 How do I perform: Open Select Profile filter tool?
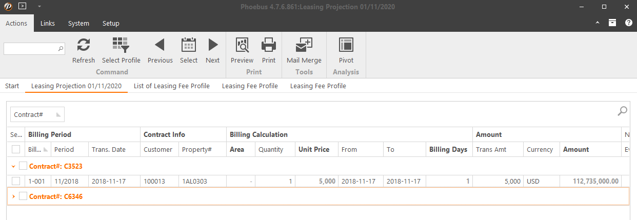[121, 46]
